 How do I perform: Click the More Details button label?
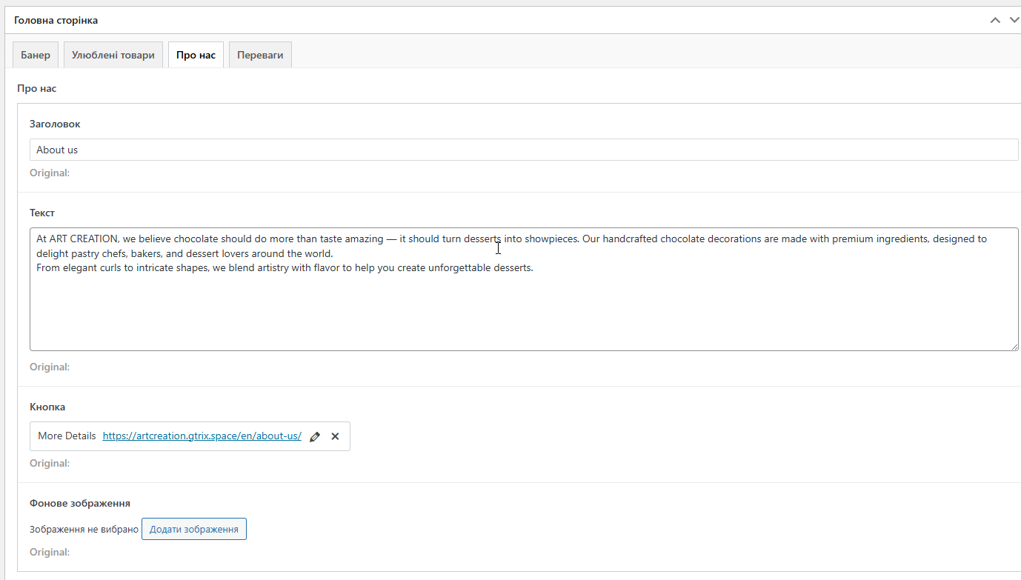point(67,436)
